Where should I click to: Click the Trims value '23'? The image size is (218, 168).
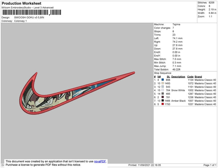tap(174, 35)
